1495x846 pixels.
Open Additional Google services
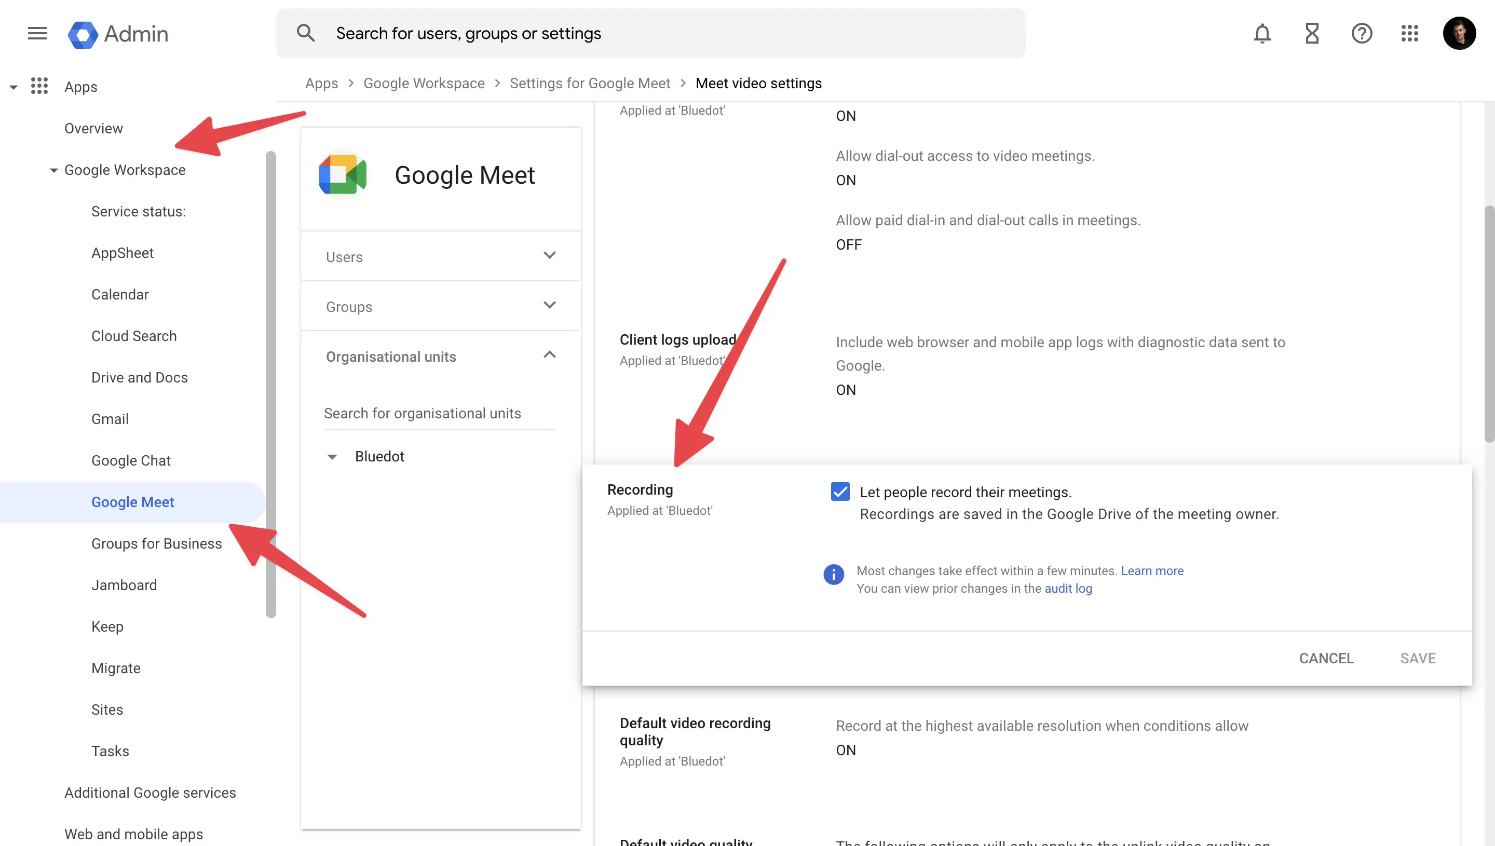150,793
